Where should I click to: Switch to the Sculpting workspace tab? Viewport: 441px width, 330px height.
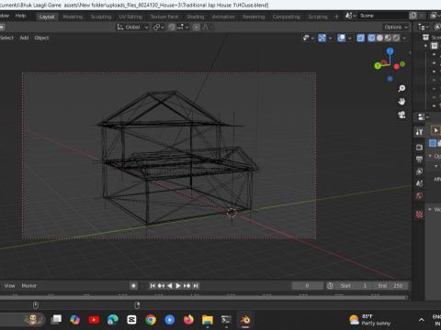tap(101, 16)
